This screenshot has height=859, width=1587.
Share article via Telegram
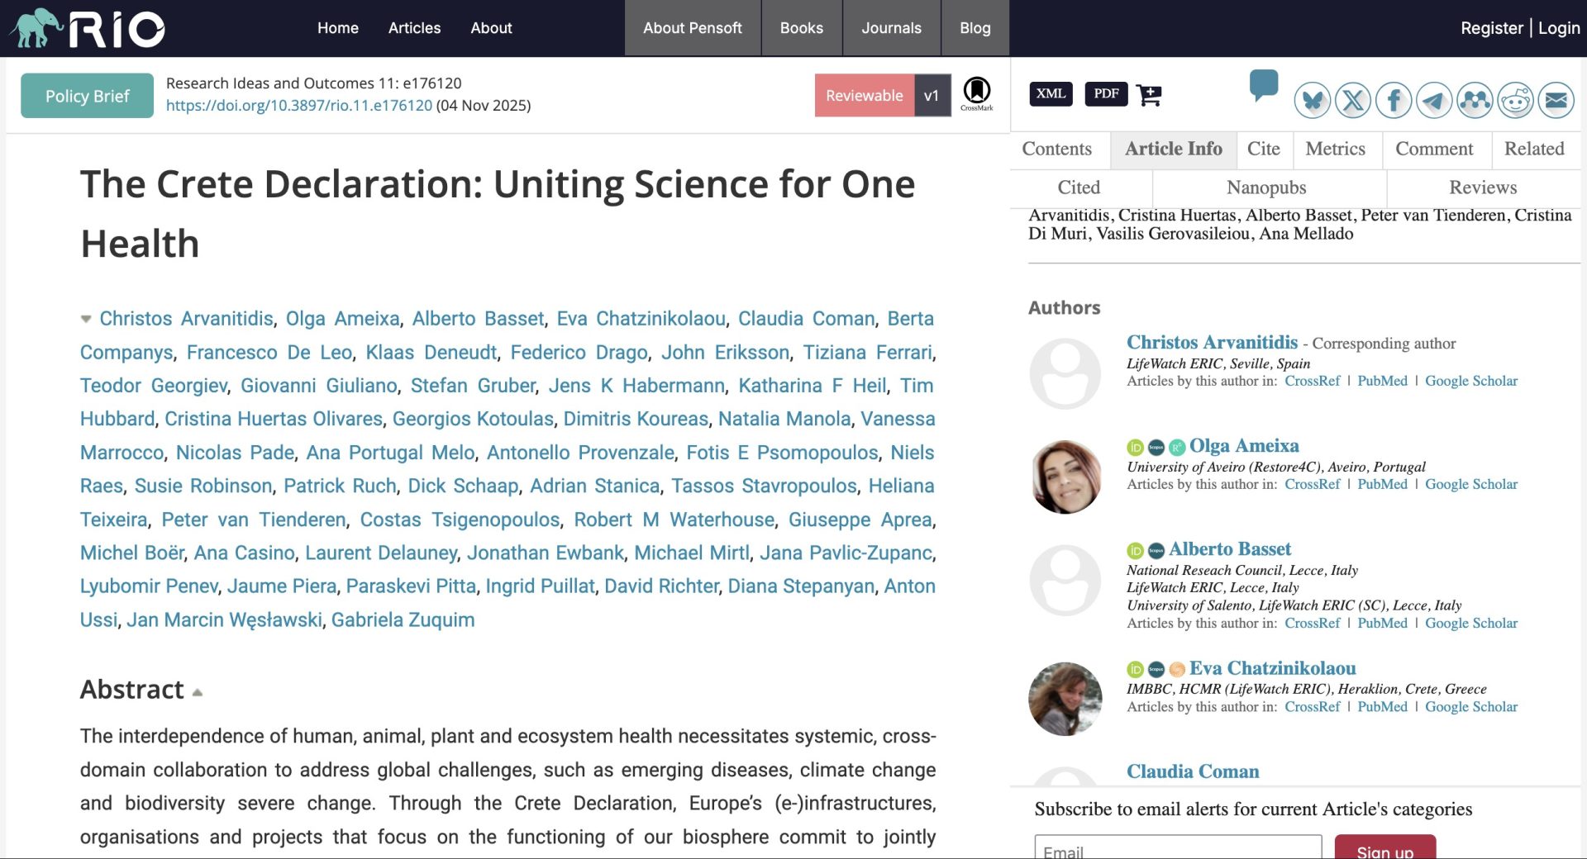tap(1434, 101)
